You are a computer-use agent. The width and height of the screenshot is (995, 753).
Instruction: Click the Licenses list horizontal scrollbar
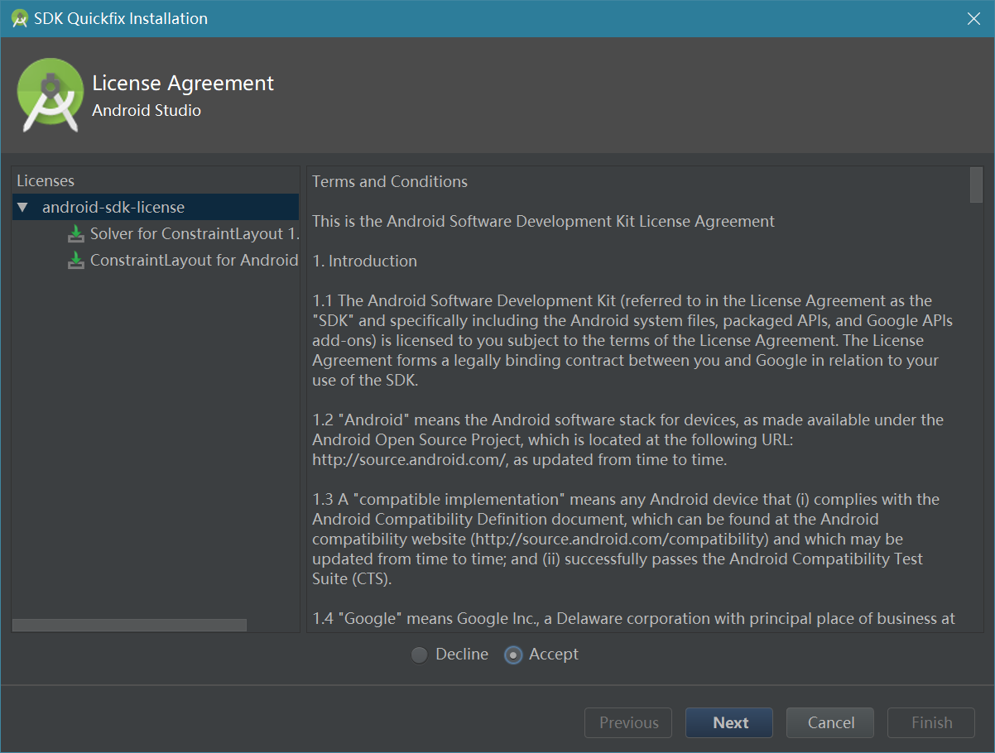(129, 625)
